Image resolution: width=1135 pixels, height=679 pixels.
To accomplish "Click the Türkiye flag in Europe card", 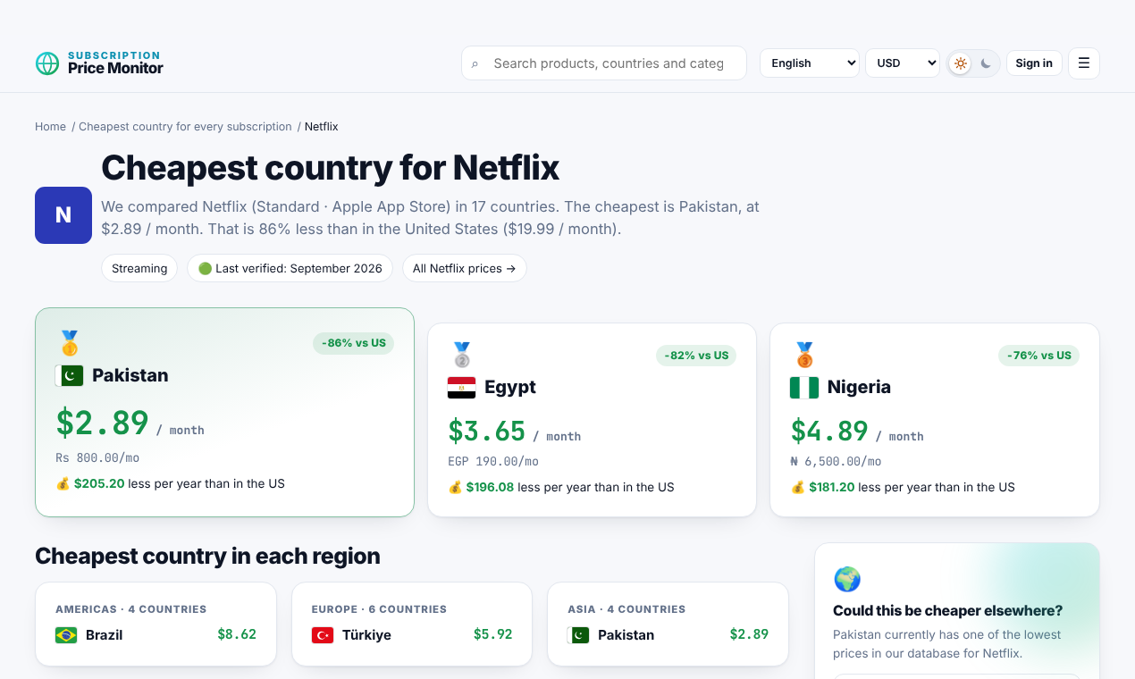I will (x=323, y=635).
